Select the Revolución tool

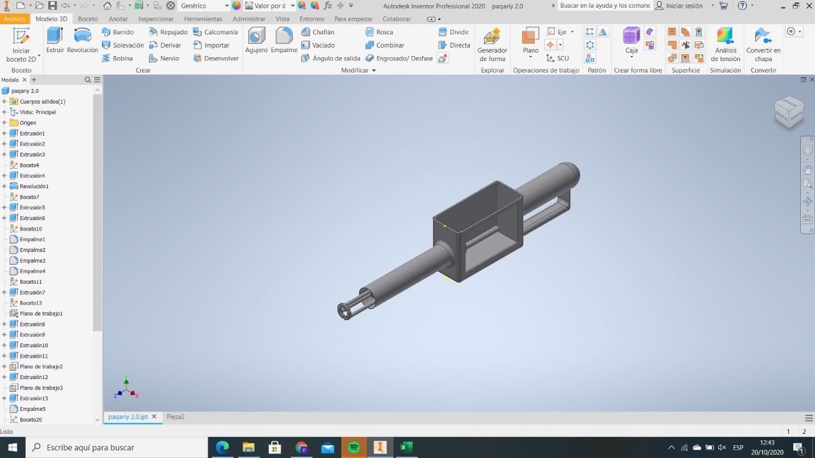coord(83,41)
